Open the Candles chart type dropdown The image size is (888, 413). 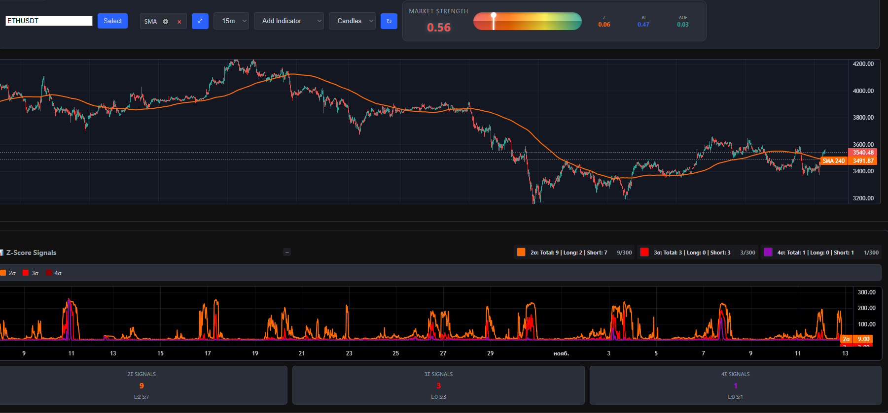(x=352, y=21)
